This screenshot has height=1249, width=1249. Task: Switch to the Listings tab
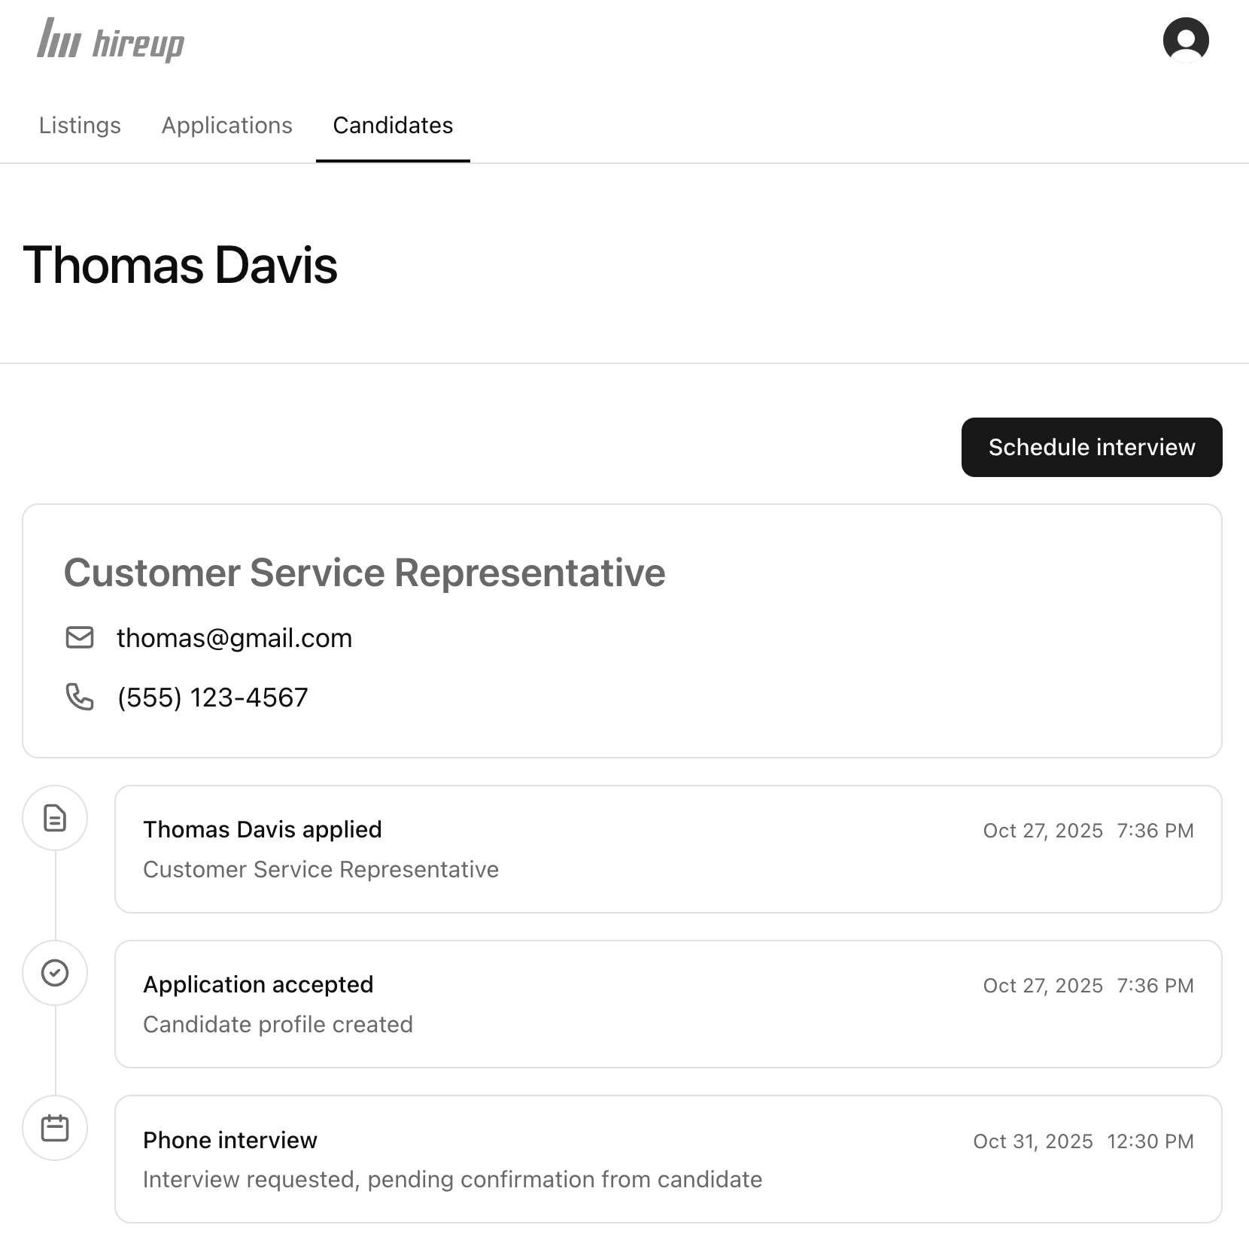80,125
